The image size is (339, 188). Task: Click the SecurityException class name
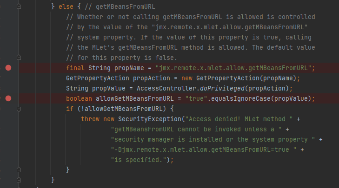144,119
